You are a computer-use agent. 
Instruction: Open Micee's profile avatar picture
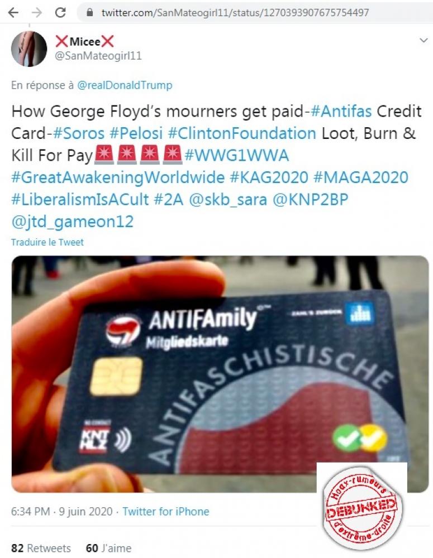point(29,49)
